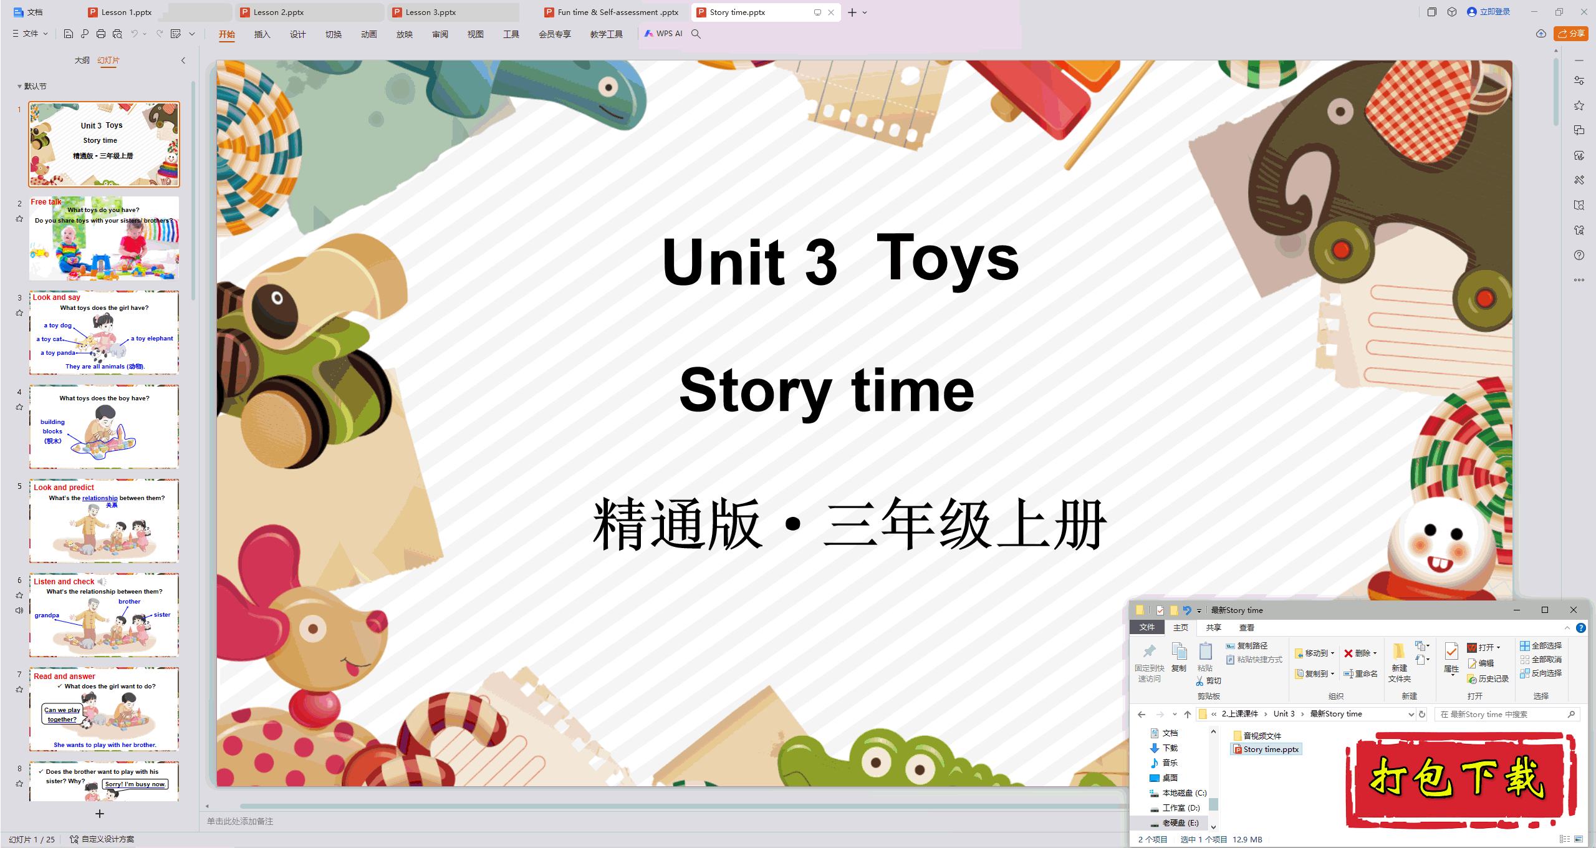Click the slide editor horizontal scrollbar

(x=686, y=806)
